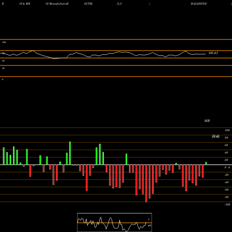Click the '40' label inside mini chart
Viewport: 232px width, 232px height.
tap(149, 226)
